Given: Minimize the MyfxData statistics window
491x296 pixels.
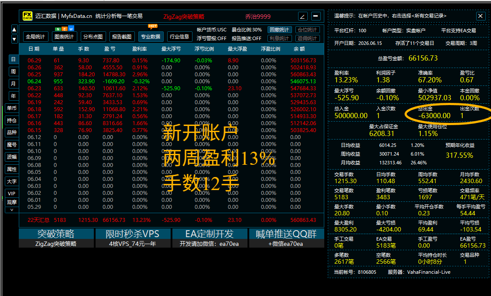Looking at the screenshot, I should point(316,16).
